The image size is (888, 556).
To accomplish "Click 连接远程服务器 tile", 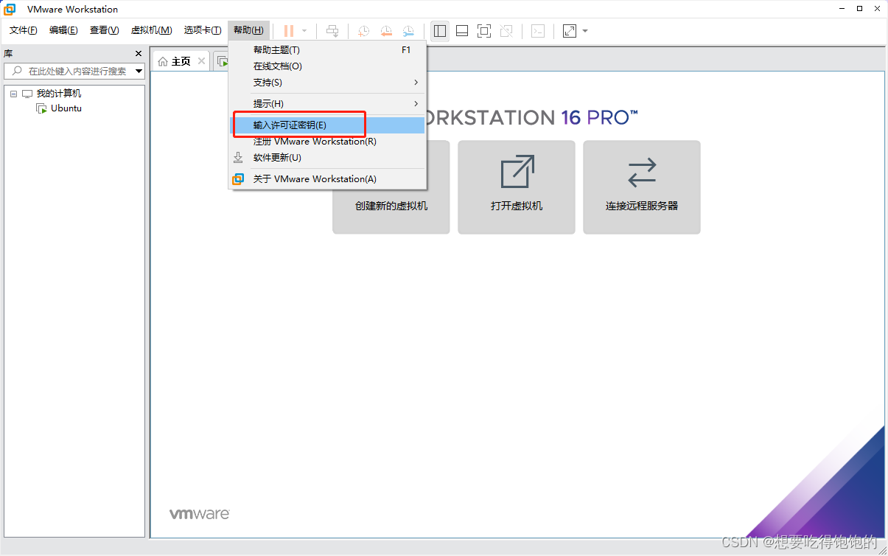I will click(641, 187).
